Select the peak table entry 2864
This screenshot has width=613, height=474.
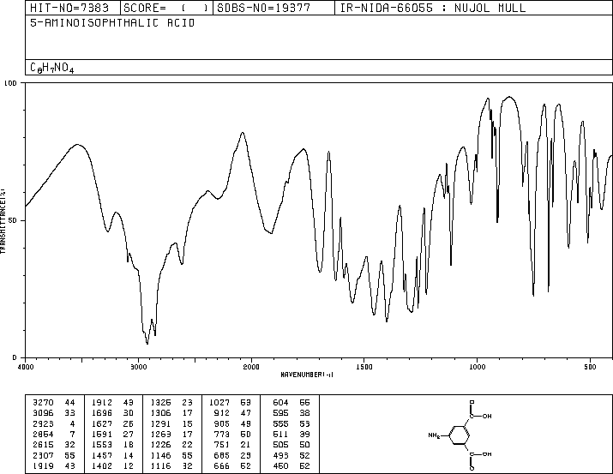(x=43, y=434)
